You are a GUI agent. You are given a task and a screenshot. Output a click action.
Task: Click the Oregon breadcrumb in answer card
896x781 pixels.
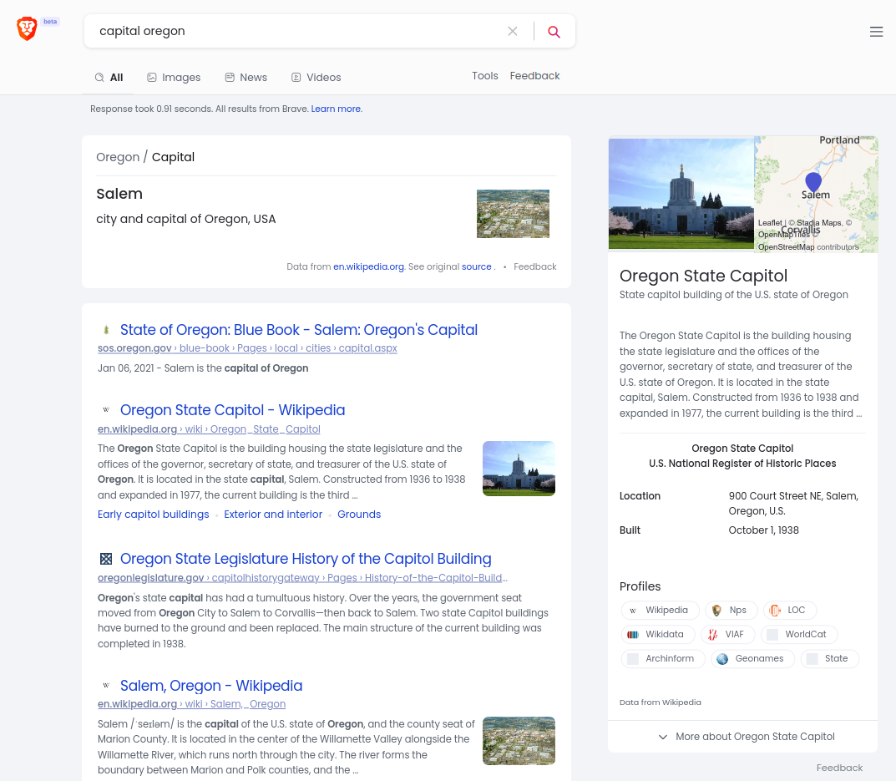[118, 157]
